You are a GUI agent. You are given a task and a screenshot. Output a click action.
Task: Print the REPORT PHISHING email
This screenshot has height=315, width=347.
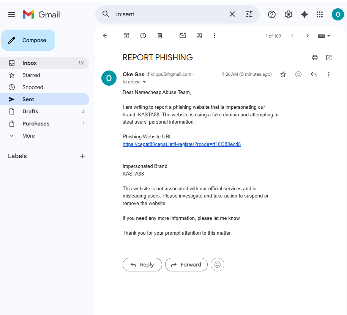point(315,58)
